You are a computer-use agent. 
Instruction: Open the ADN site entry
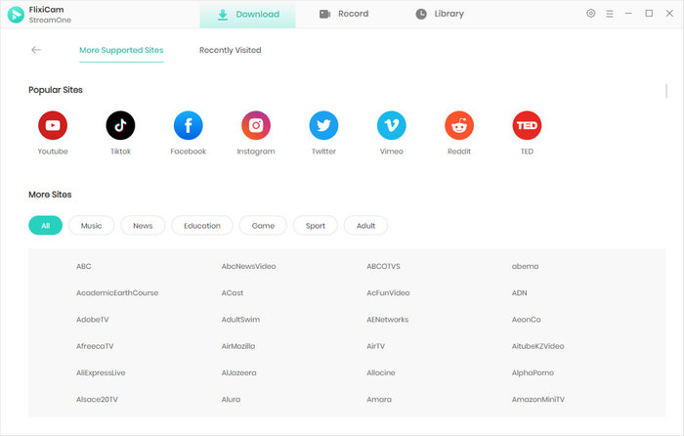[x=520, y=293]
